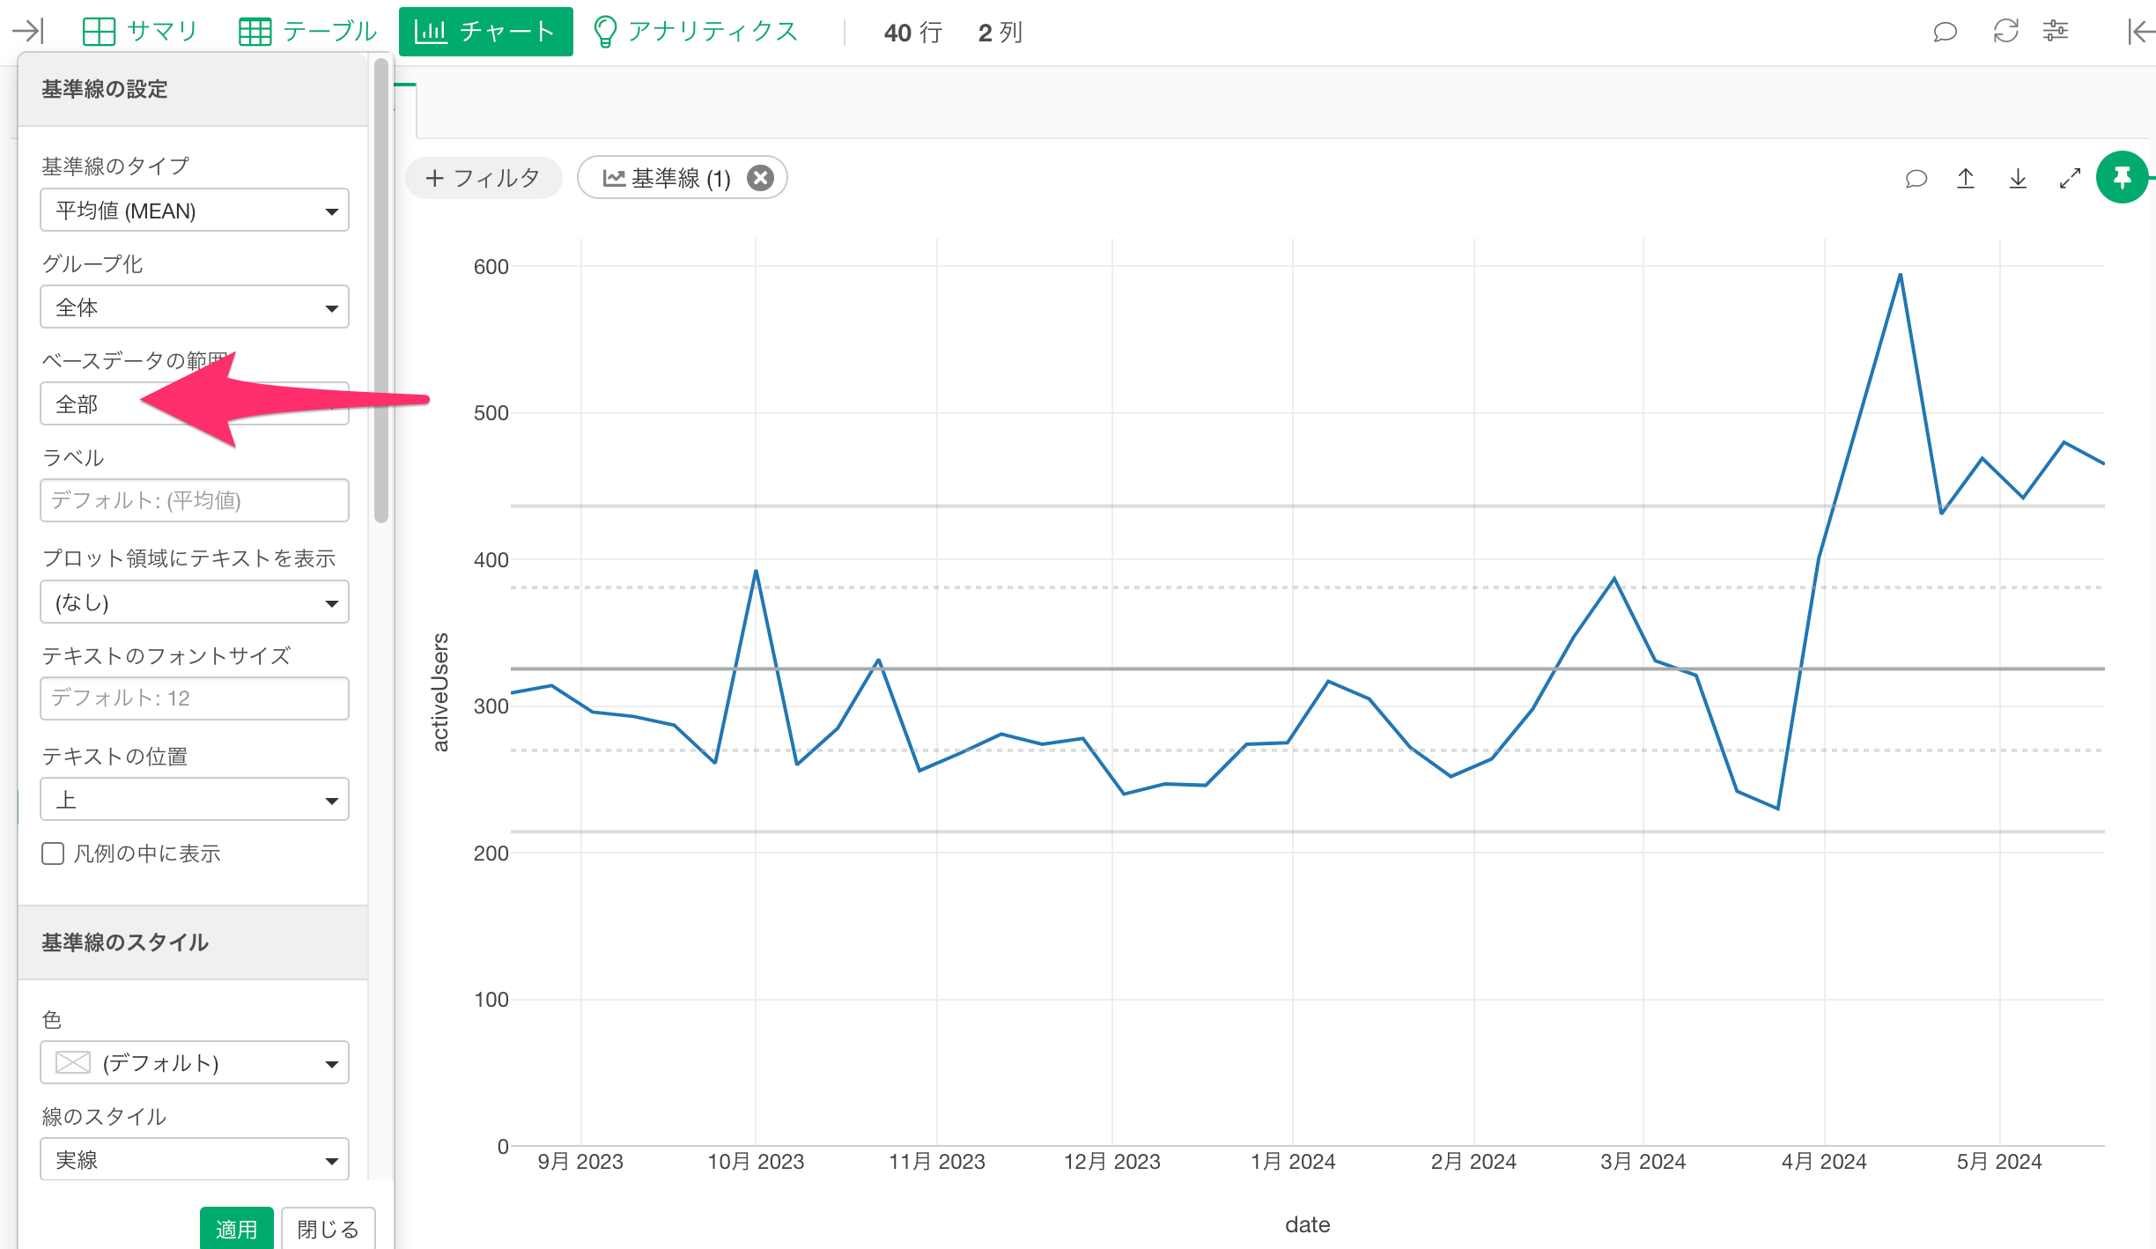Click the chart download arrow icon
The height and width of the screenshot is (1249, 2156).
tap(2018, 179)
